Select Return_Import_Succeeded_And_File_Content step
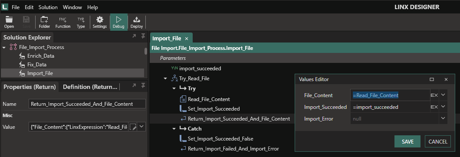 [239, 119]
